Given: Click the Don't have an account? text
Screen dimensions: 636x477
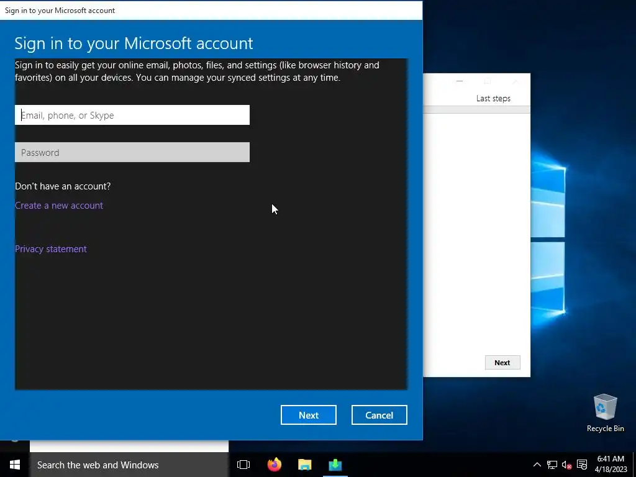Looking at the screenshot, I should click(x=63, y=186).
